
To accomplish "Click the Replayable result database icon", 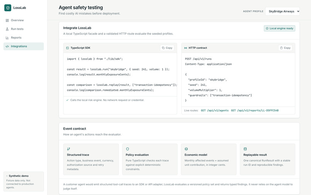I will point(245,149).
